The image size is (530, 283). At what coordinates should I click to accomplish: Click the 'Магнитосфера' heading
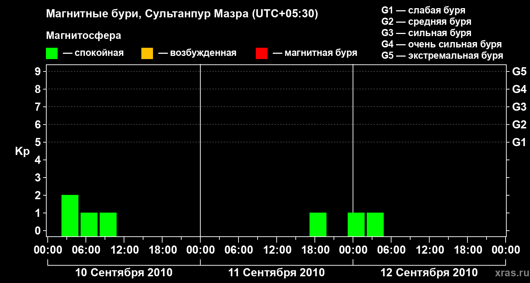pyautogui.click(x=84, y=36)
